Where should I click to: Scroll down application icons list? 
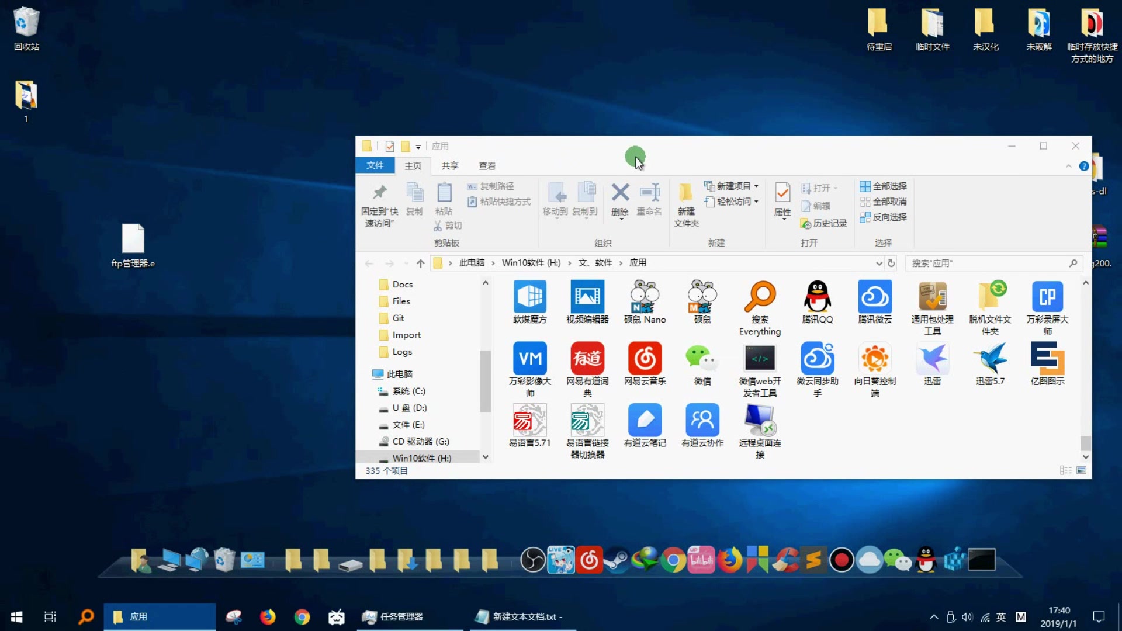(1084, 457)
